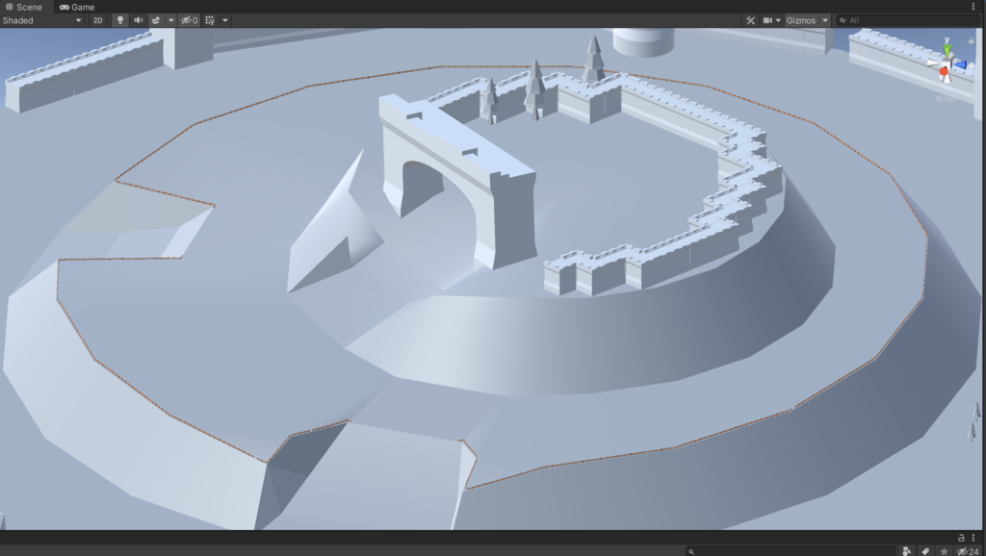Toggle 2D view mode button
The image size is (986, 556).
click(97, 20)
